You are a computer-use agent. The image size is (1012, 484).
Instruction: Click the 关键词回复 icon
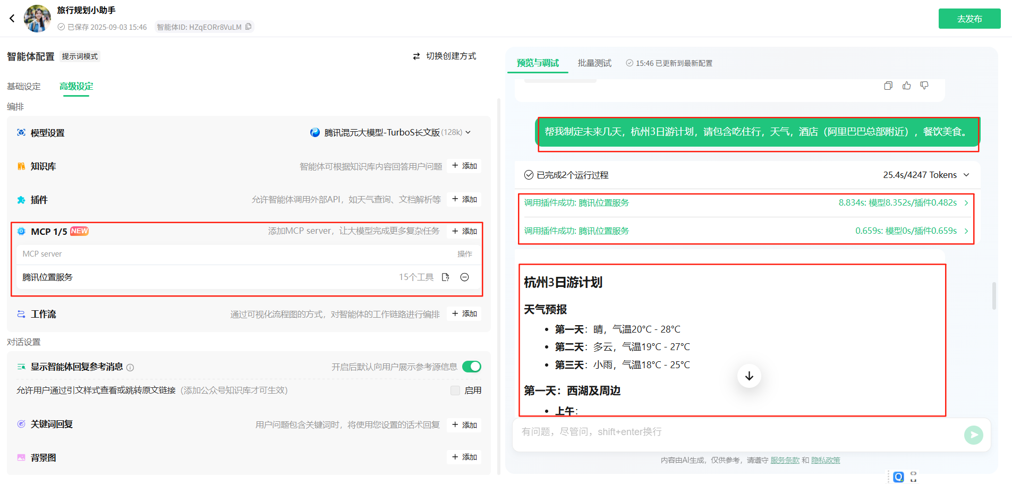point(21,424)
